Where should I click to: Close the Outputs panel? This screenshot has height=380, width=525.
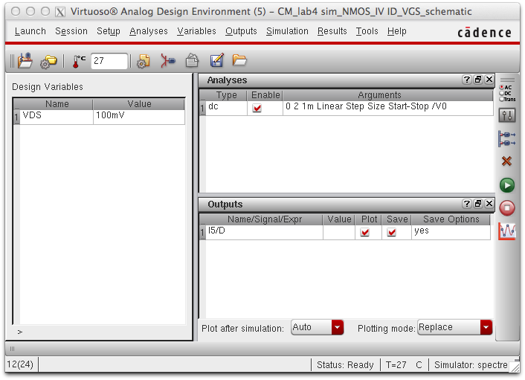489,204
